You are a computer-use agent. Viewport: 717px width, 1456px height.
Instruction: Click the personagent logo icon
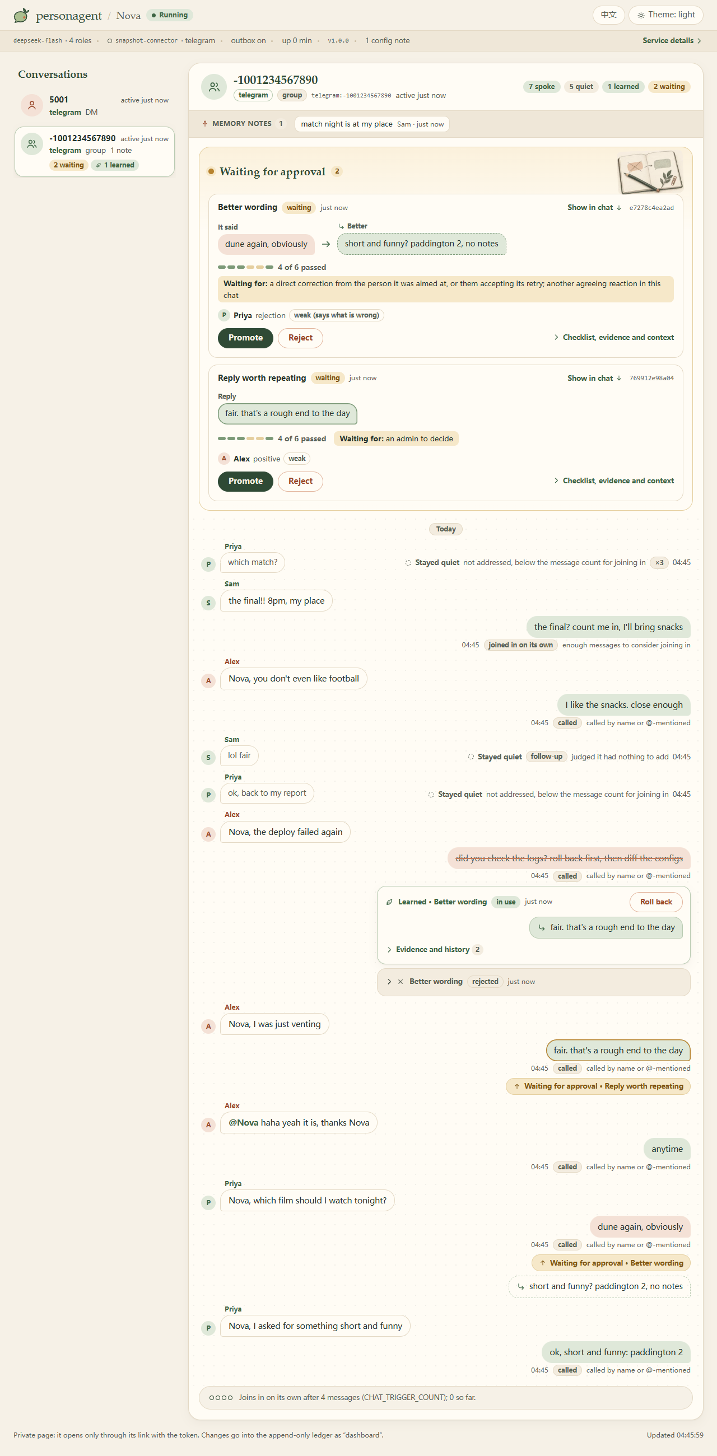[21, 15]
